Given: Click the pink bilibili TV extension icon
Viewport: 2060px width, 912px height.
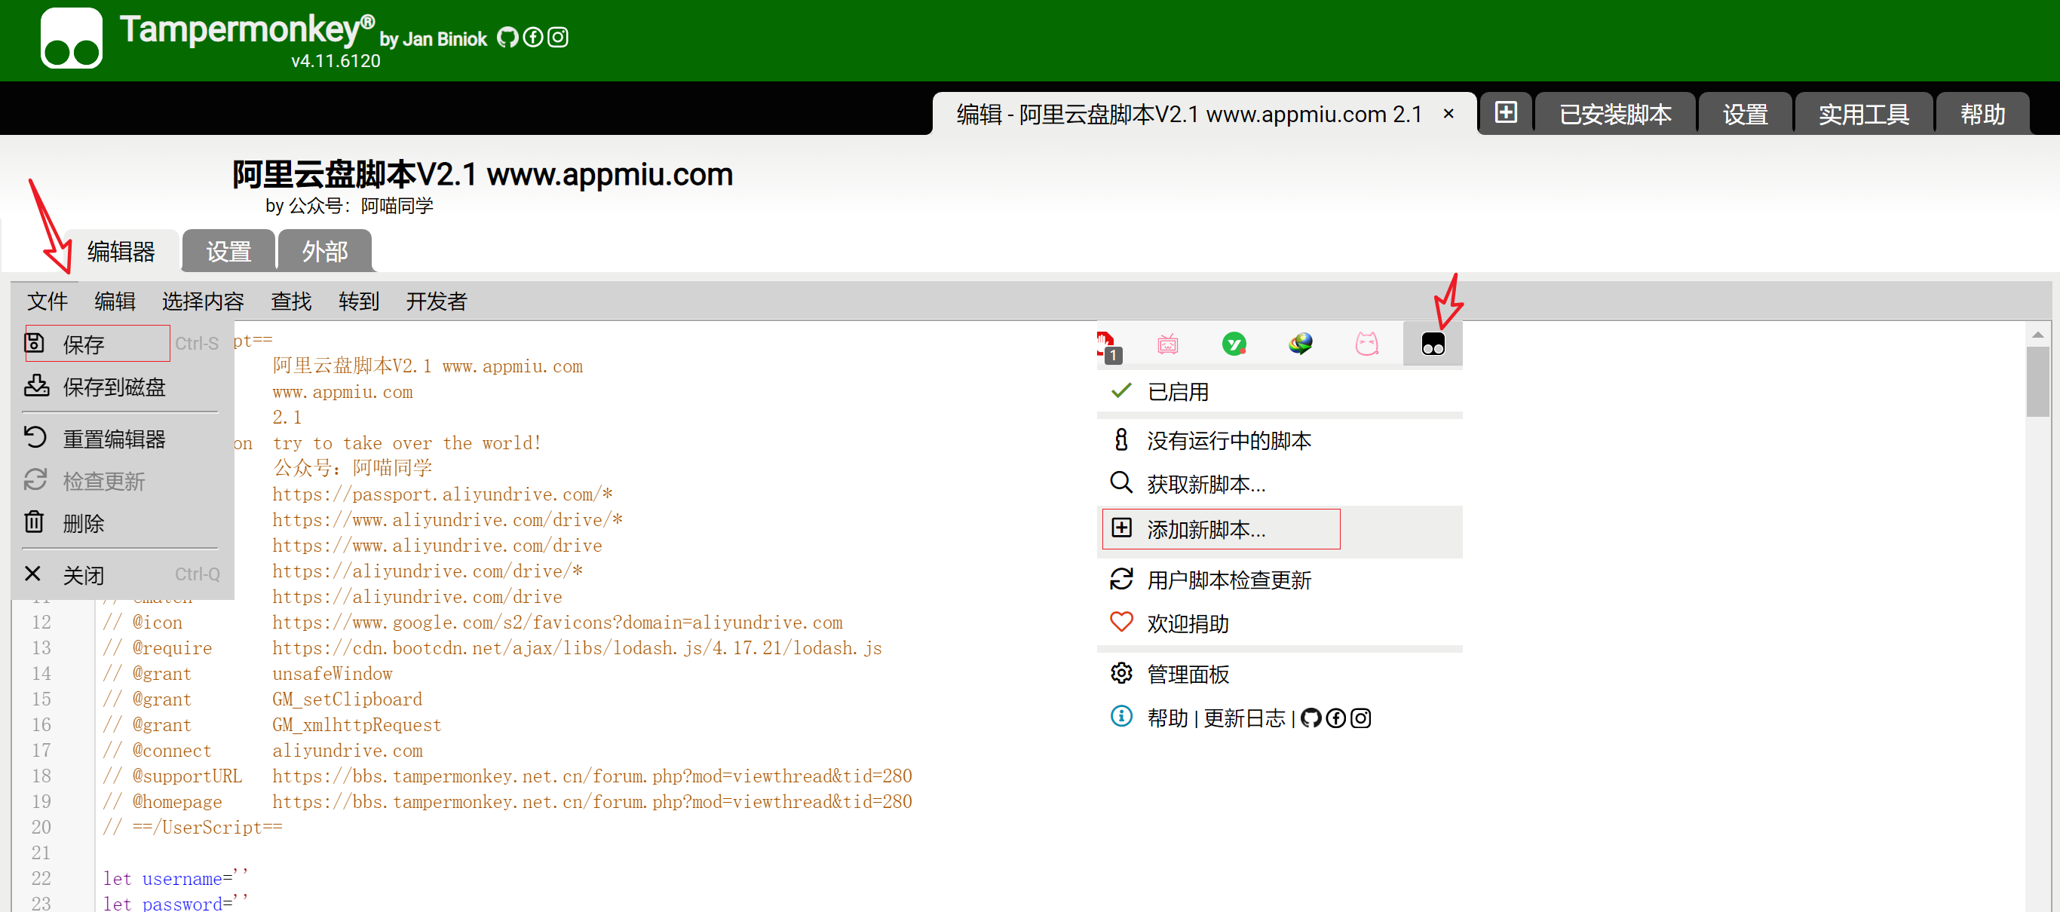Looking at the screenshot, I should 1167,344.
